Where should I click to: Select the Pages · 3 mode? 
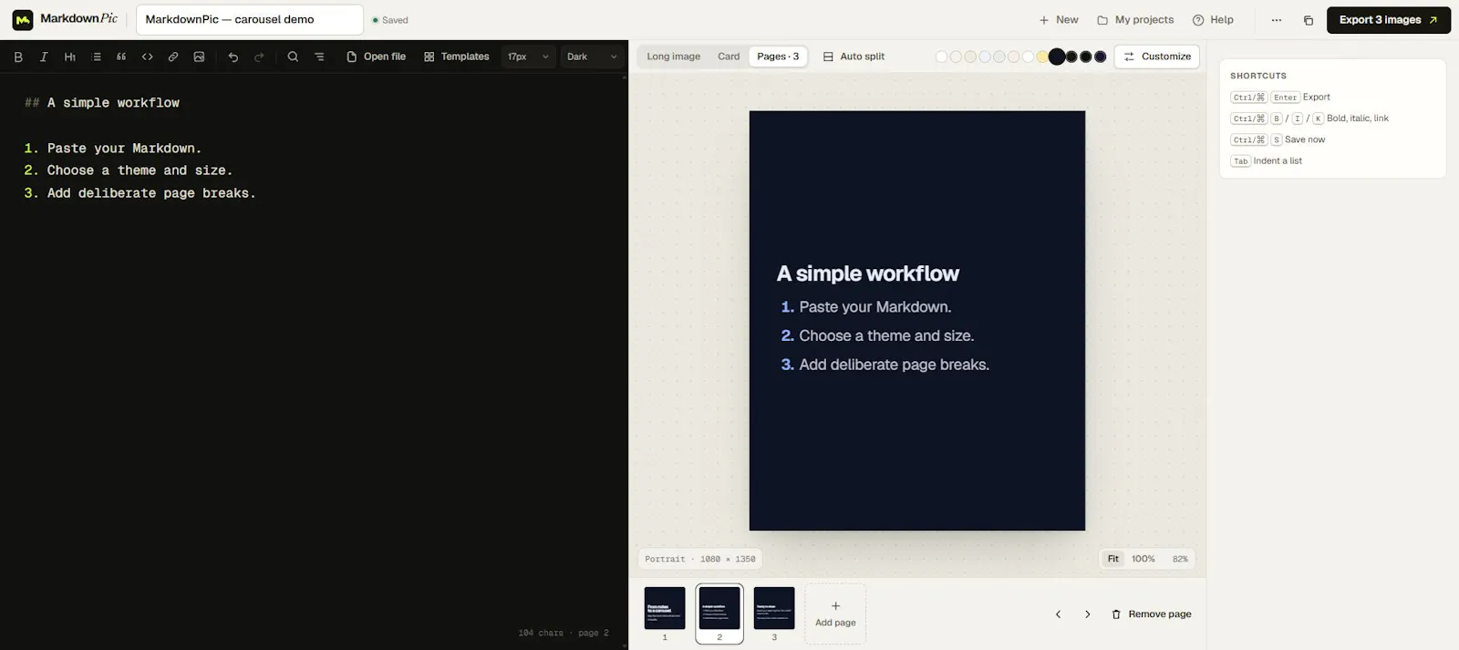pyautogui.click(x=778, y=57)
